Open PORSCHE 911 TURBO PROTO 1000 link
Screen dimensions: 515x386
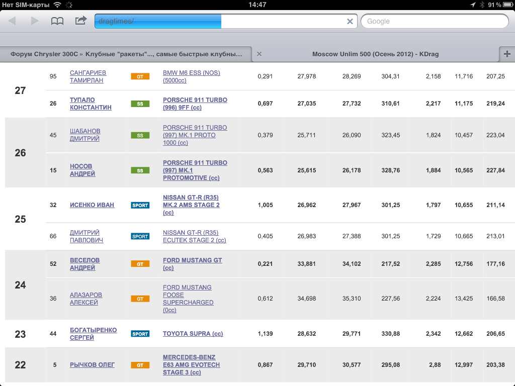(x=195, y=135)
